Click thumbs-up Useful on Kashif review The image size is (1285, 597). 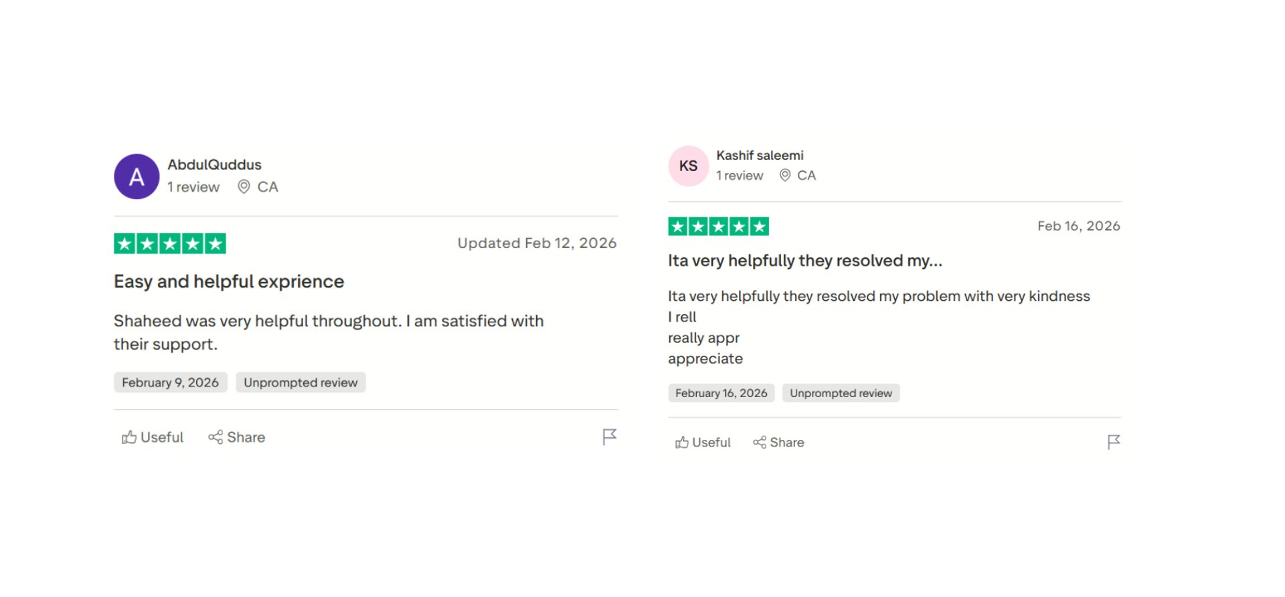coord(703,443)
